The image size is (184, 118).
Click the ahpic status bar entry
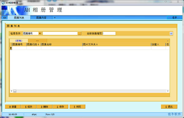pyautogui.click(x=34, y=114)
